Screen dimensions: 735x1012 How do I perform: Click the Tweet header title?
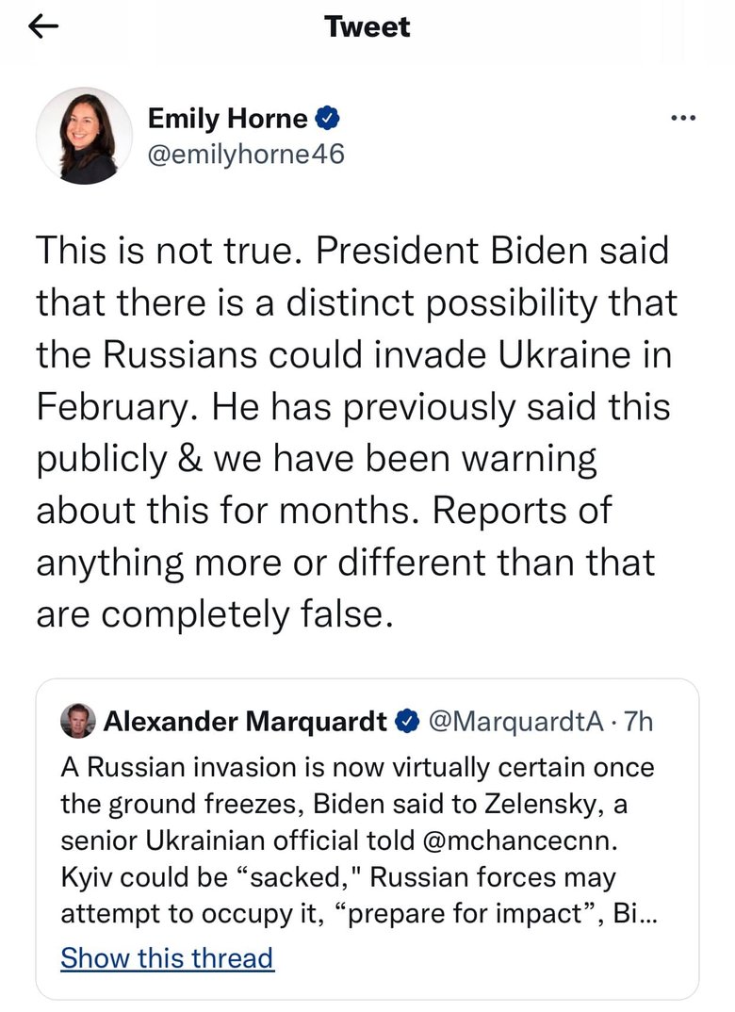pos(367,27)
